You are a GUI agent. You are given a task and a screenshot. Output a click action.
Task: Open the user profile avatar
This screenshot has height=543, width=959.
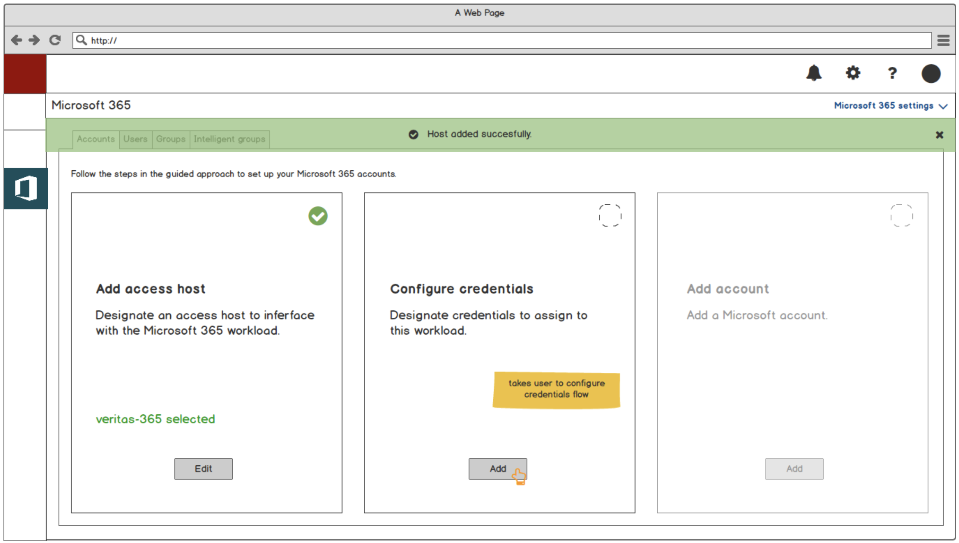point(931,73)
